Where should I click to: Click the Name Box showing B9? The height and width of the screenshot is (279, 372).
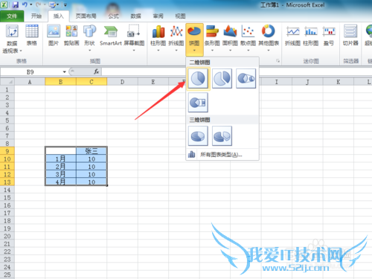tap(31, 72)
